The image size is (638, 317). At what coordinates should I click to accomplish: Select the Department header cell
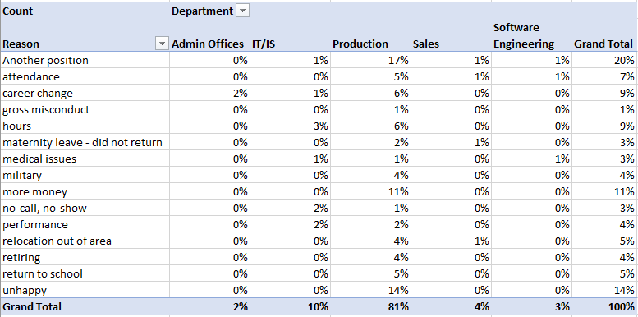click(x=210, y=11)
